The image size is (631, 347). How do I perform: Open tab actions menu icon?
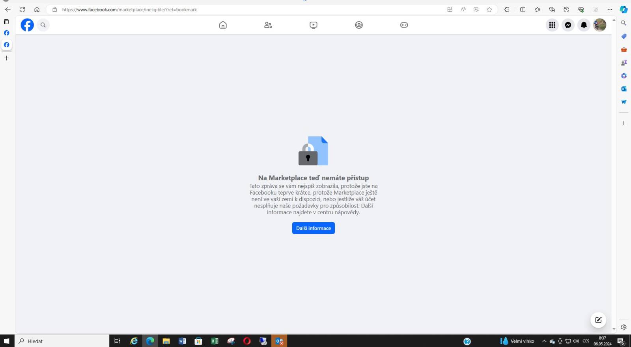click(x=6, y=22)
